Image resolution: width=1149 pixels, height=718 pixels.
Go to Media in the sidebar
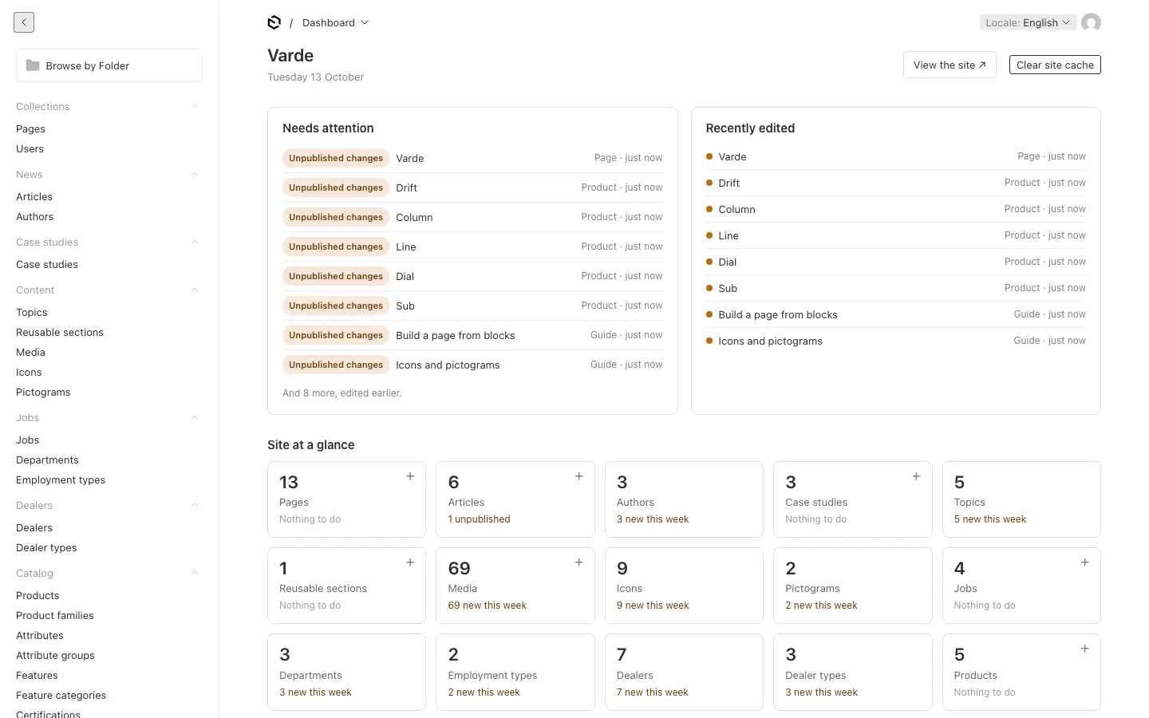30,352
